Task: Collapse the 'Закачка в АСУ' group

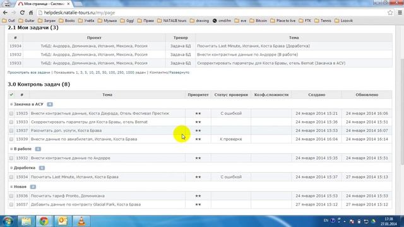Action: [x=11, y=104]
